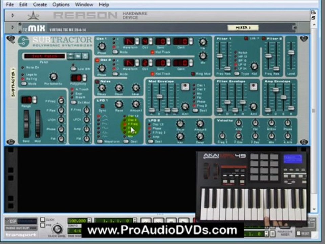This screenshot has height=244, width=325.
Task: Expand the Reason Hardware Device panel
Action: pyautogui.click(x=13, y=15)
